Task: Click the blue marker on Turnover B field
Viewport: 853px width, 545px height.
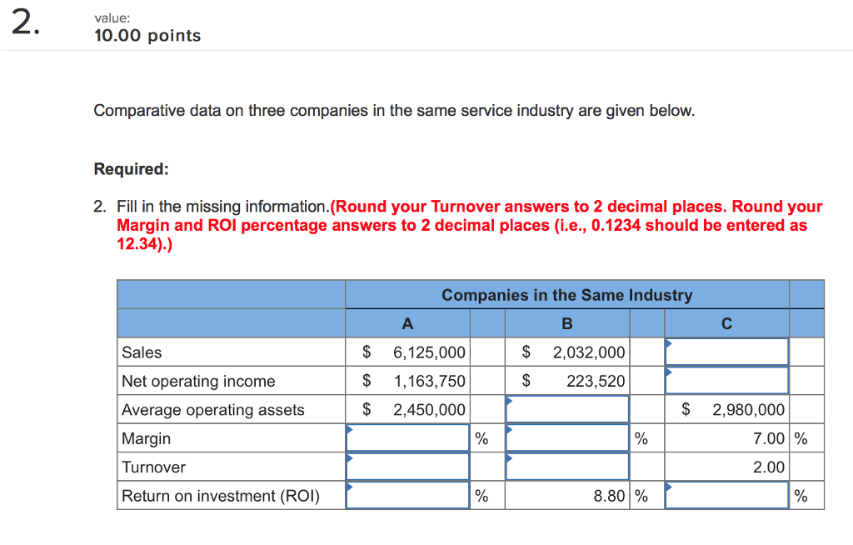Action: 510,458
